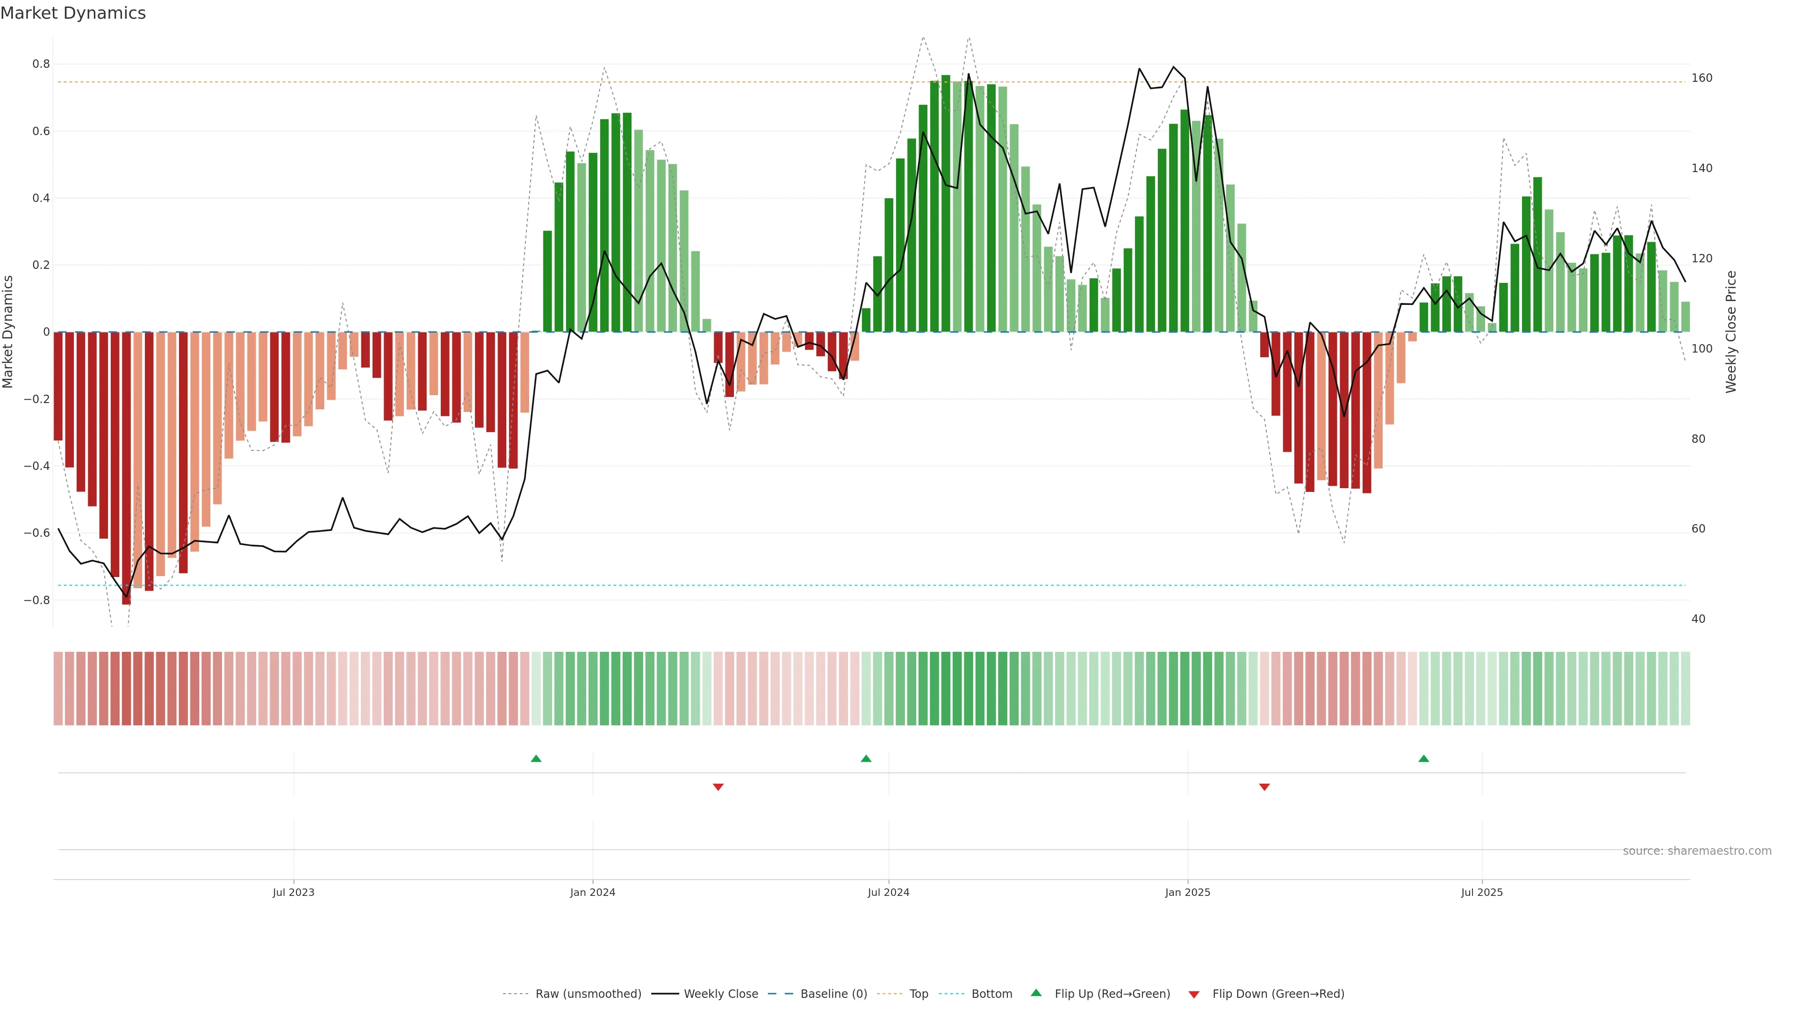1795x1010 pixels.
Task: Toggle the Weekly Close legend entry
Action: [720, 994]
